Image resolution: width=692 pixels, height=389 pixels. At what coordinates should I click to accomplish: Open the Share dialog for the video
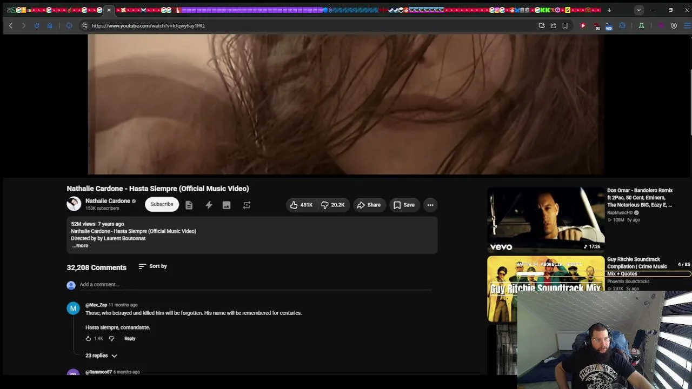(x=369, y=205)
